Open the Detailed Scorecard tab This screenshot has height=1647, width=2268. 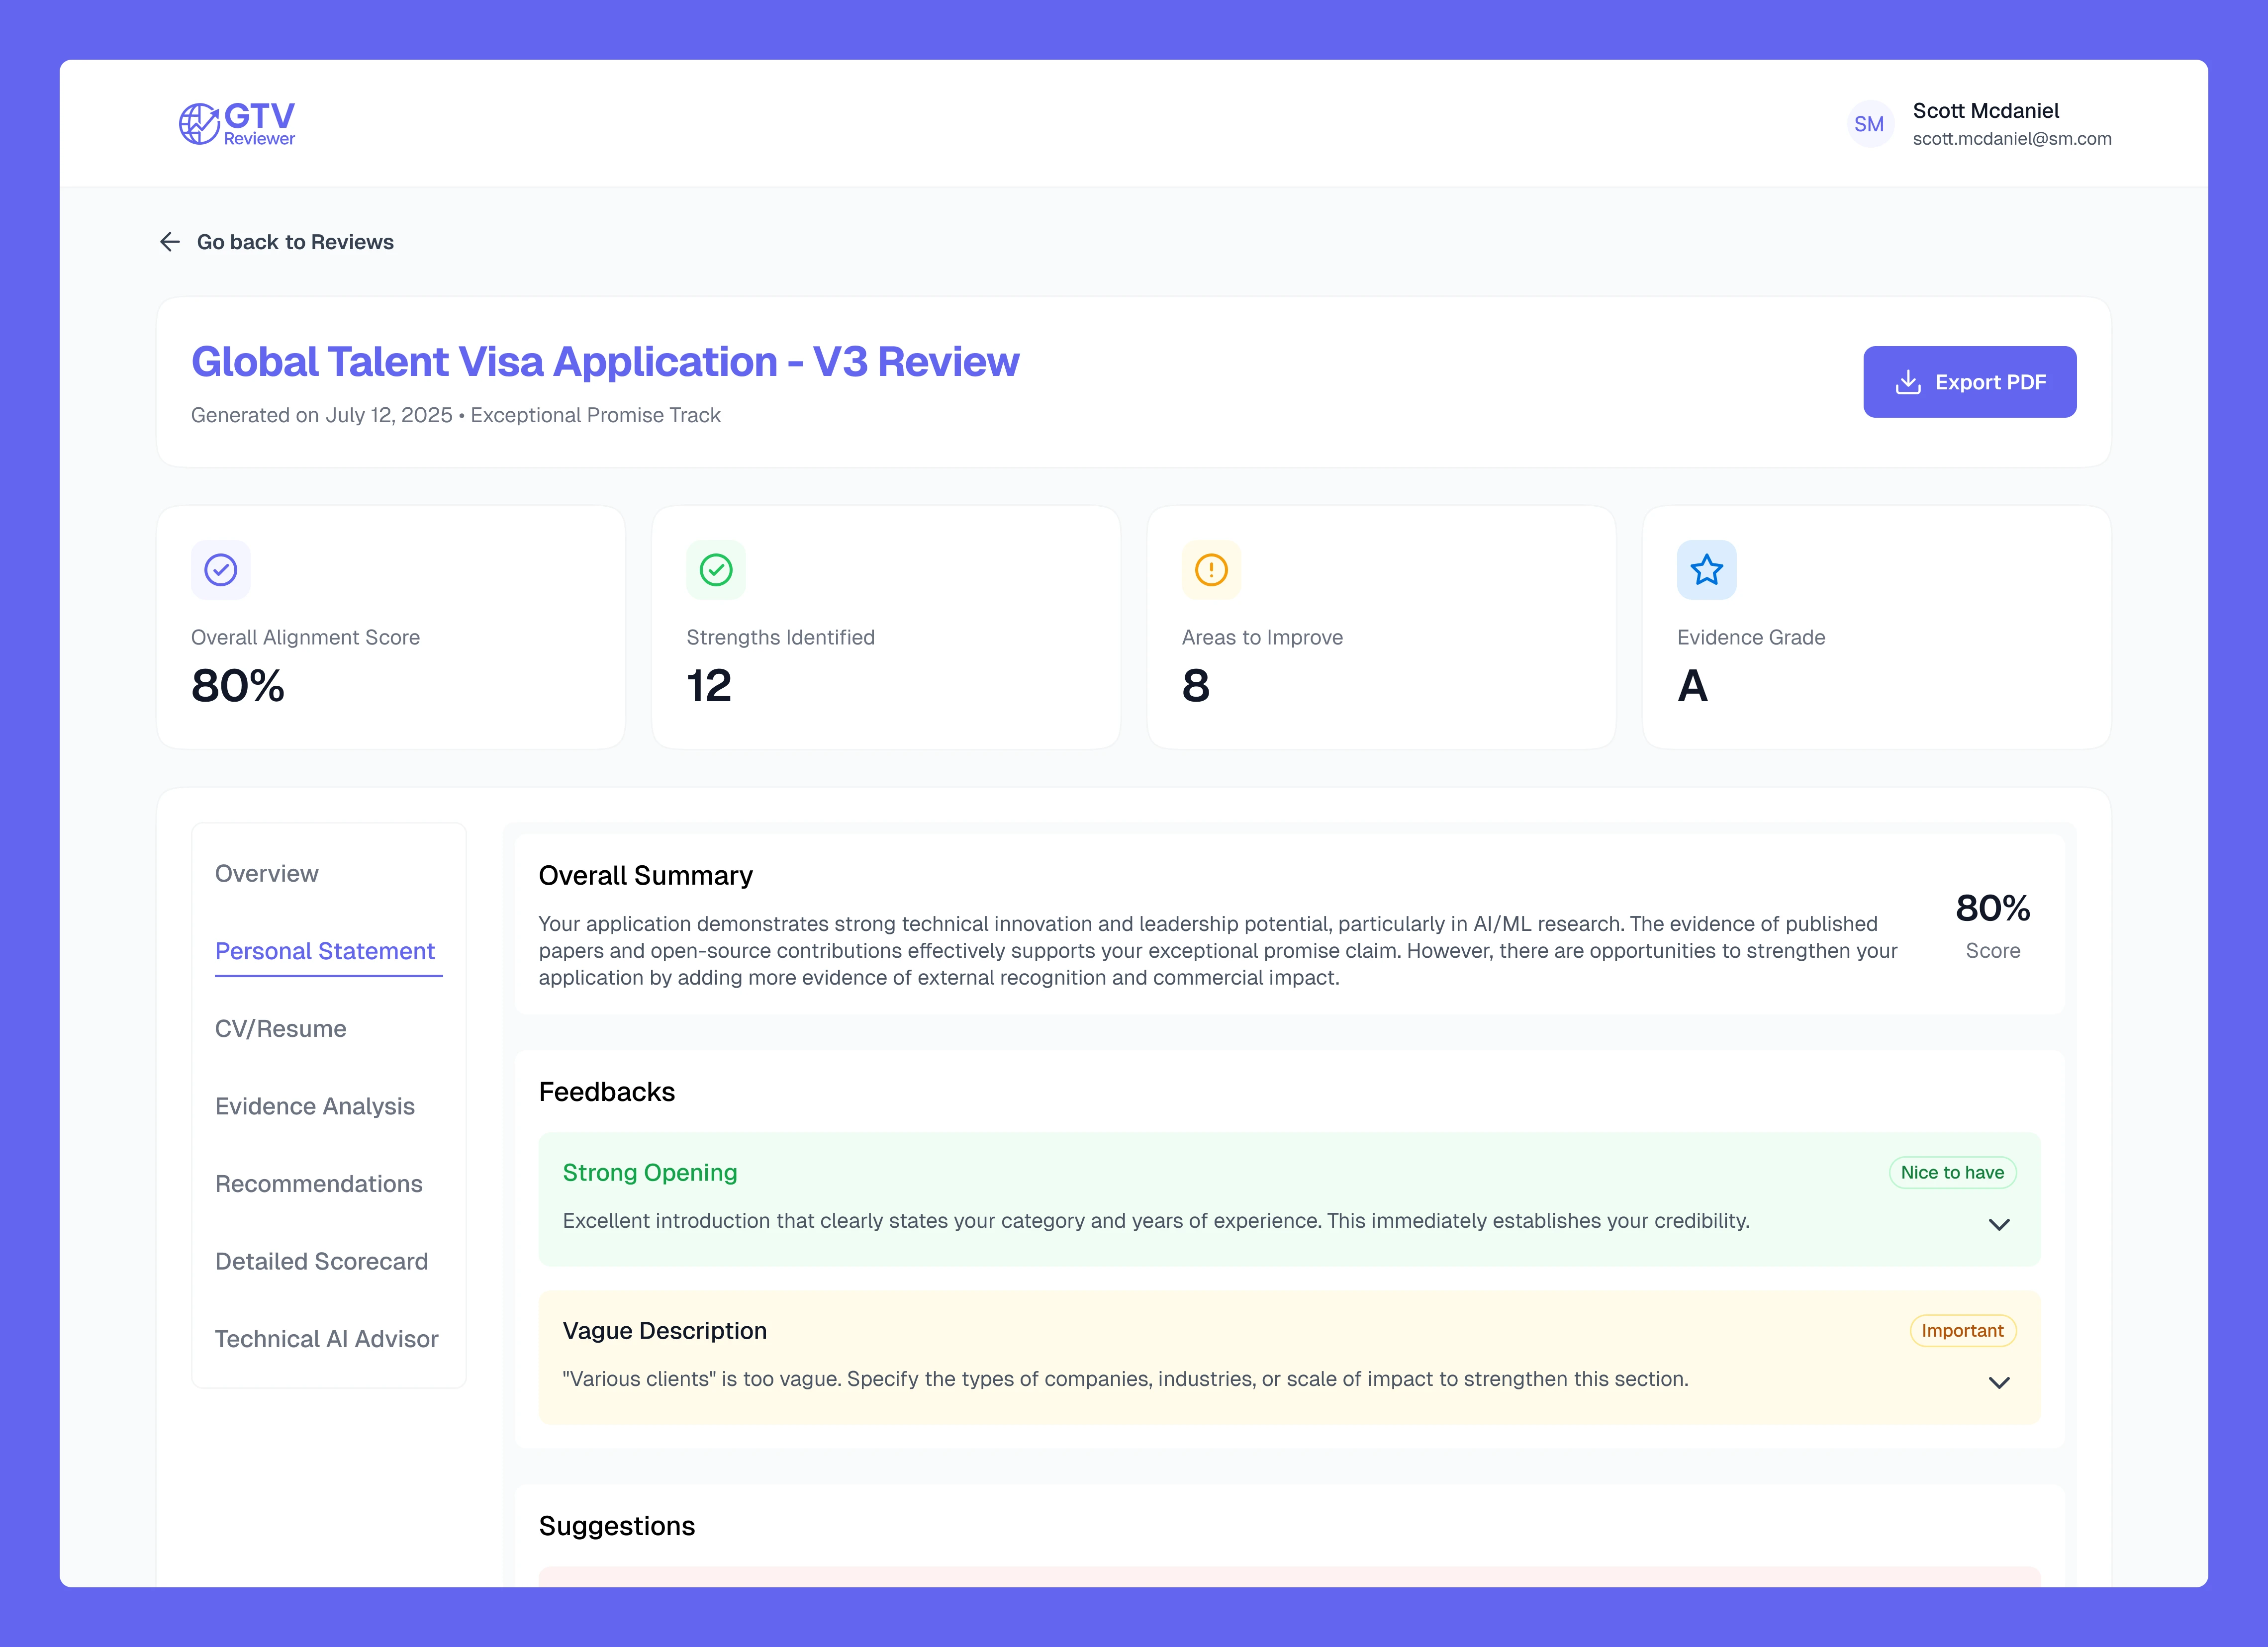[x=321, y=1261]
